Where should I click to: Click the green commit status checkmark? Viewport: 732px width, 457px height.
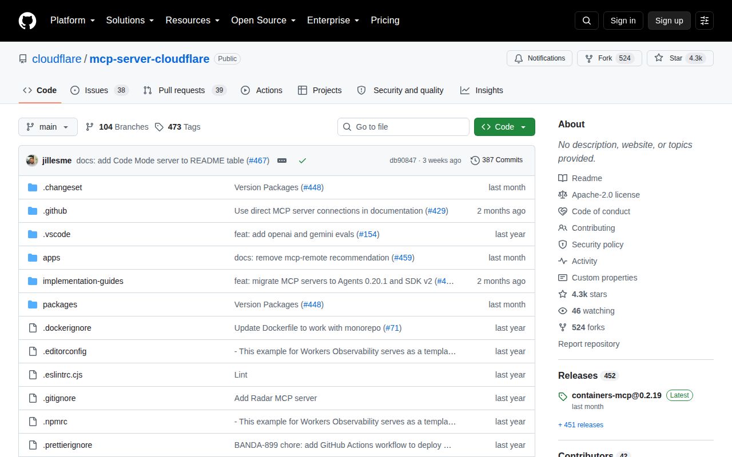pyautogui.click(x=303, y=161)
